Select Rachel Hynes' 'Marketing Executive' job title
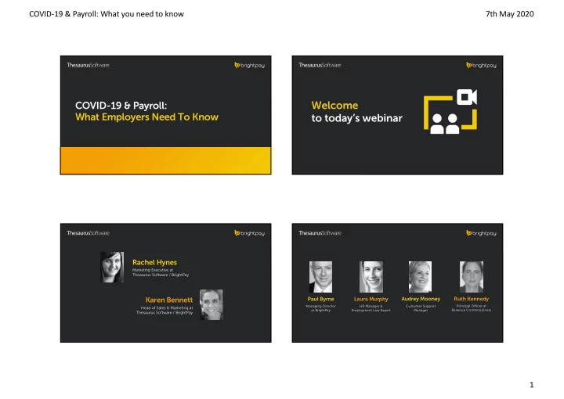 (x=161, y=272)
